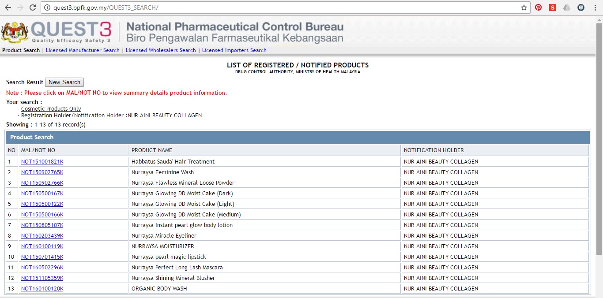Viewport: 603px width, 298px height.
Task: Select Nurraysa Feminine Wash text
Action: (x=162, y=172)
